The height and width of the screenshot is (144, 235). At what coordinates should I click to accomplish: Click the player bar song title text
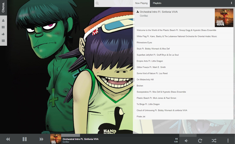[80, 139]
